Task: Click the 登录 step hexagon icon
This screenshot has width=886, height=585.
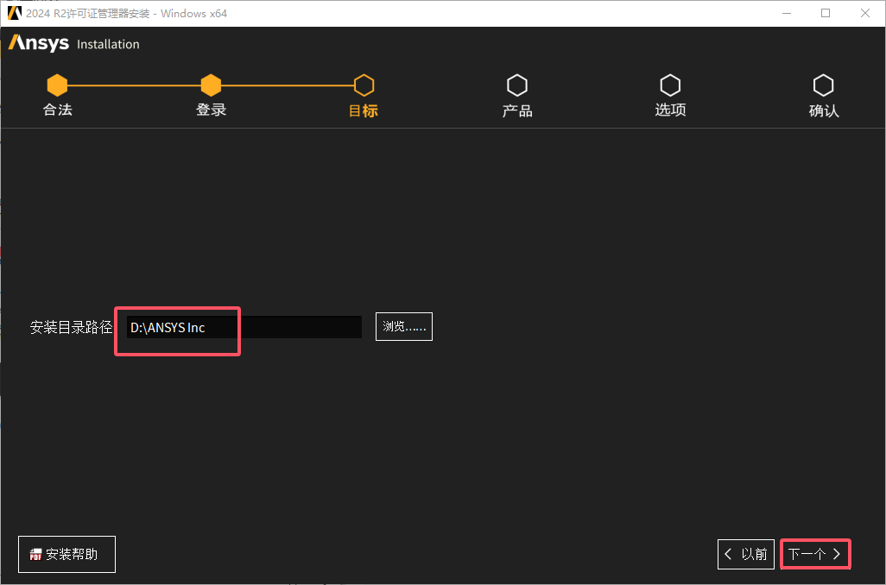Action: point(211,85)
